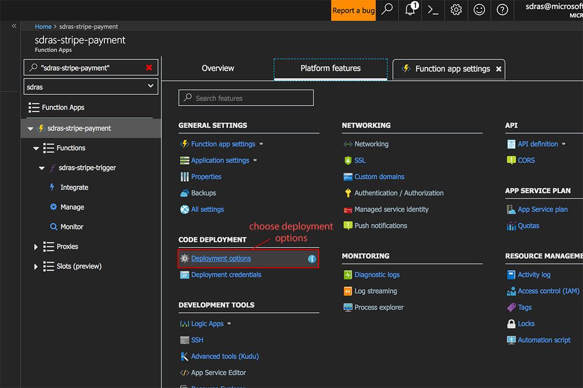Click the API definition icon
Image resolution: width=583 pixels, height=388 pixels.
pyautogui.click(x=511, y=144)
